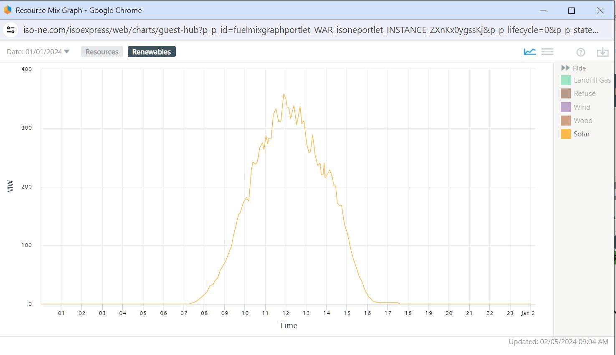Click the Chrome window app icon
616x355 pixels.
[8, 10]
